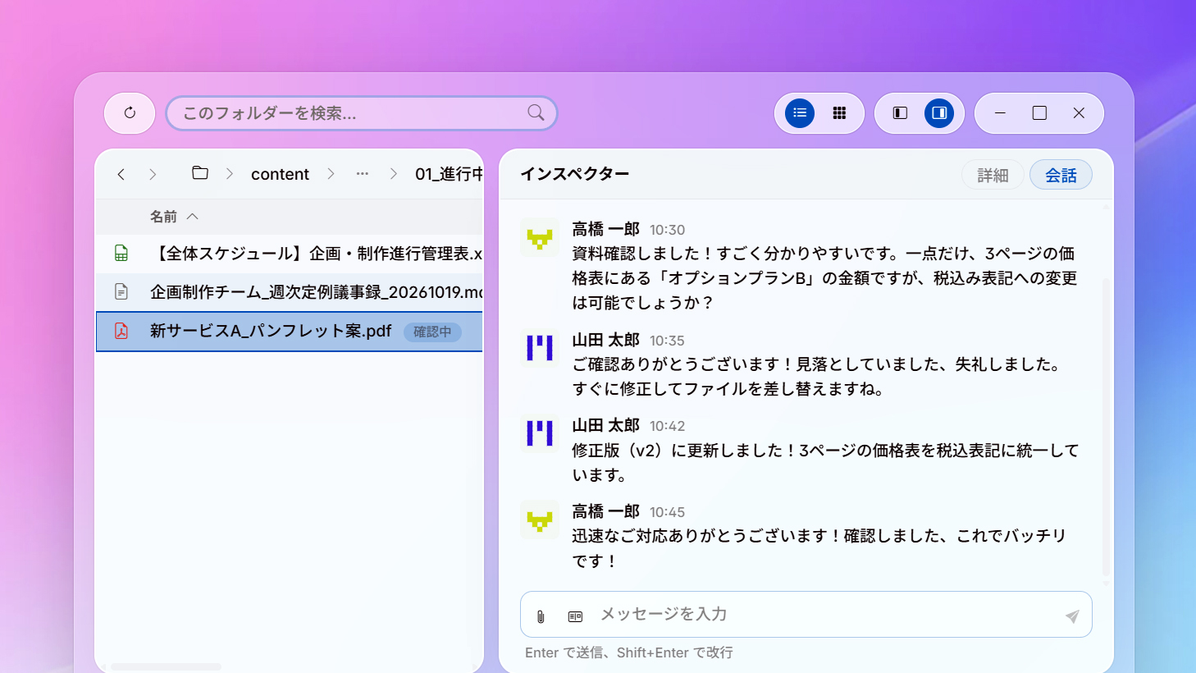1196x673 pixels.
Task: Click 山田 太郎 avatar at 10:35
Action: tap(540, 349)
